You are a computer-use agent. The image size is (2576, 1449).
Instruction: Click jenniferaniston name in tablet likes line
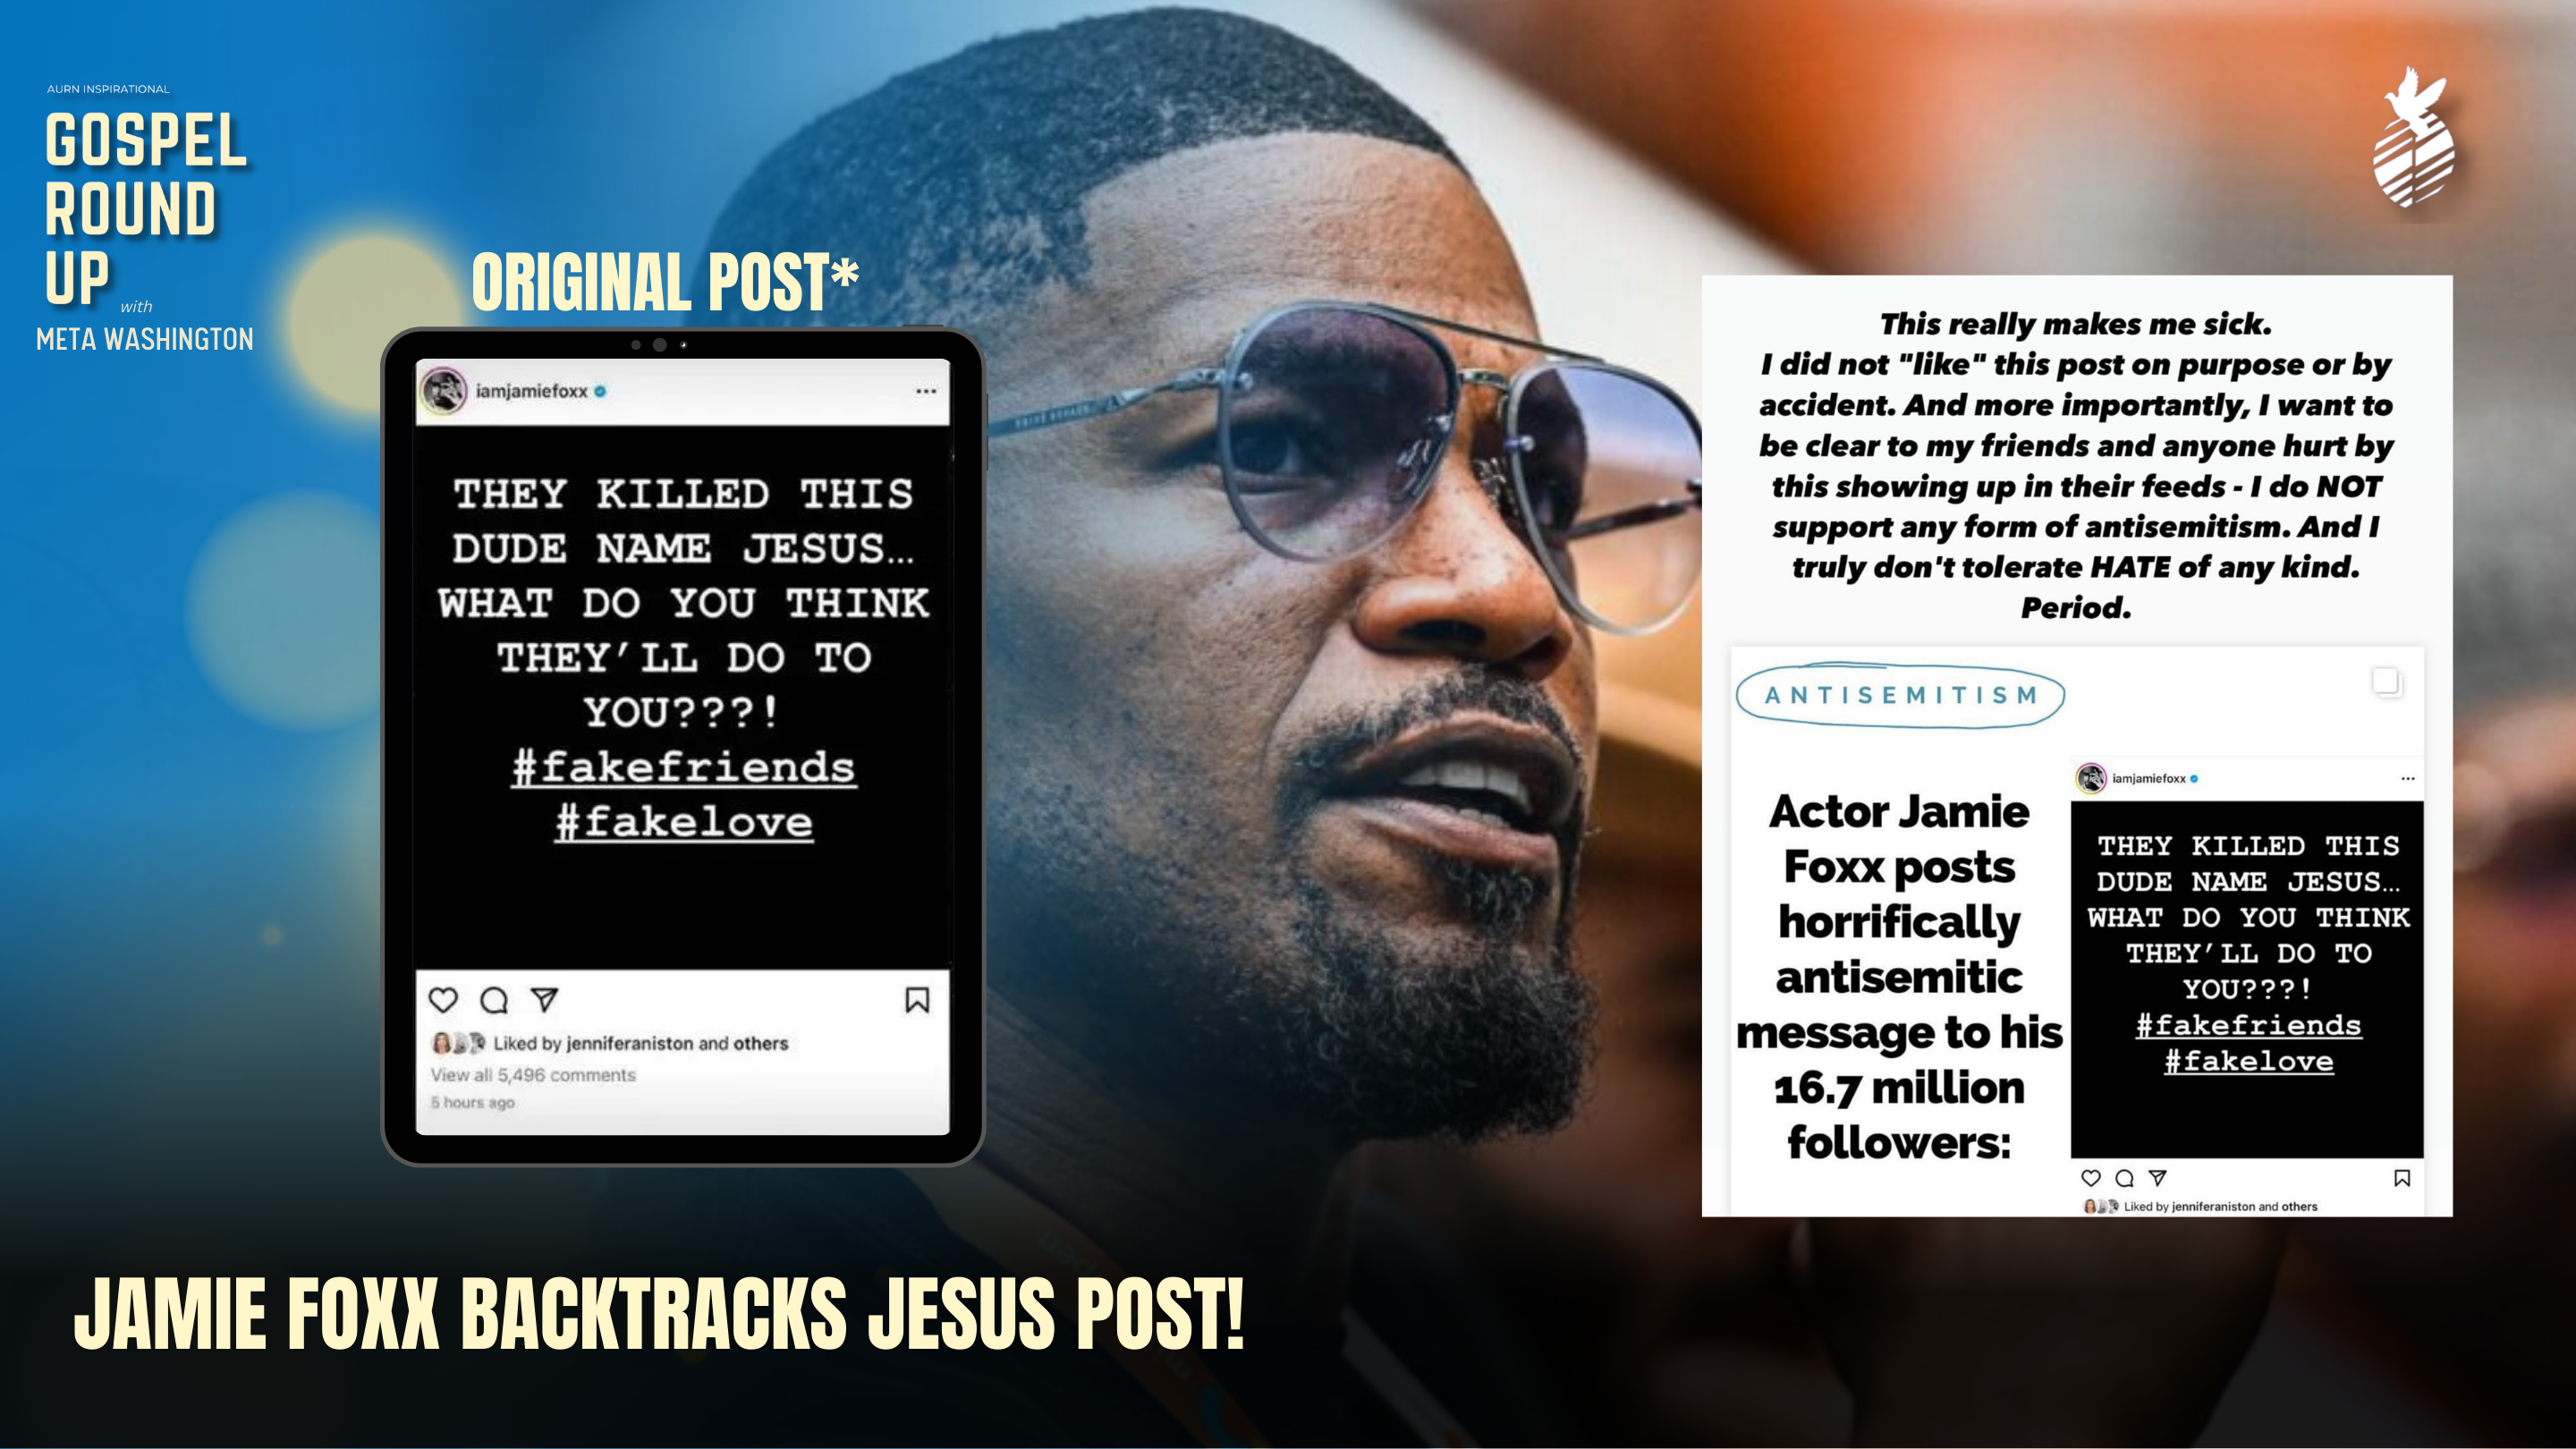629,1043
